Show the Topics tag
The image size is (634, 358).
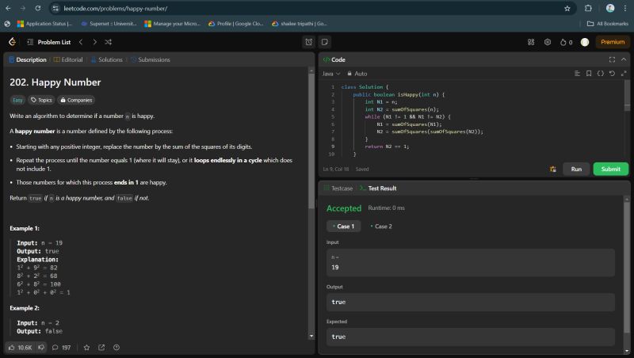tap(41, 101)
